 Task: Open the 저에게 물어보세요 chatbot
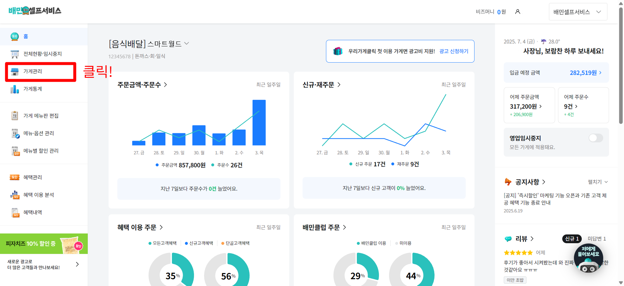pyautogui.click(x=589, y=258)
